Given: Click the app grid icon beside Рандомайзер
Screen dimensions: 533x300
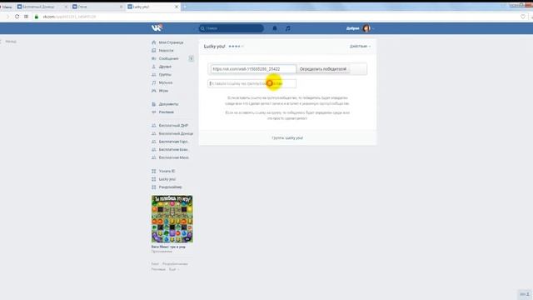Looking at the screenshot, I should (153, 187).
